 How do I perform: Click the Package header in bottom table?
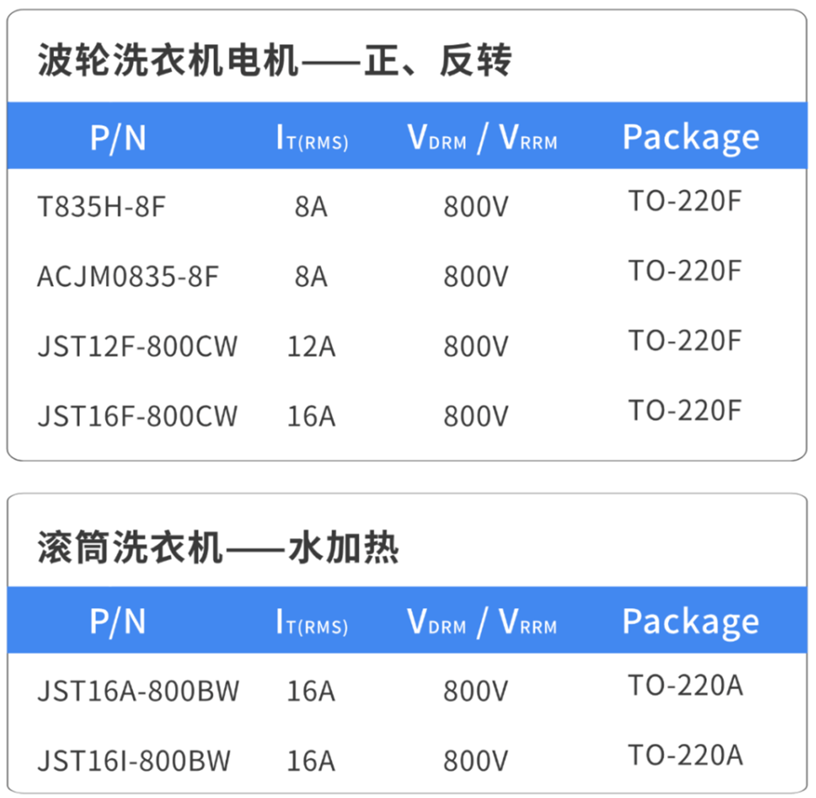point(690,622)
